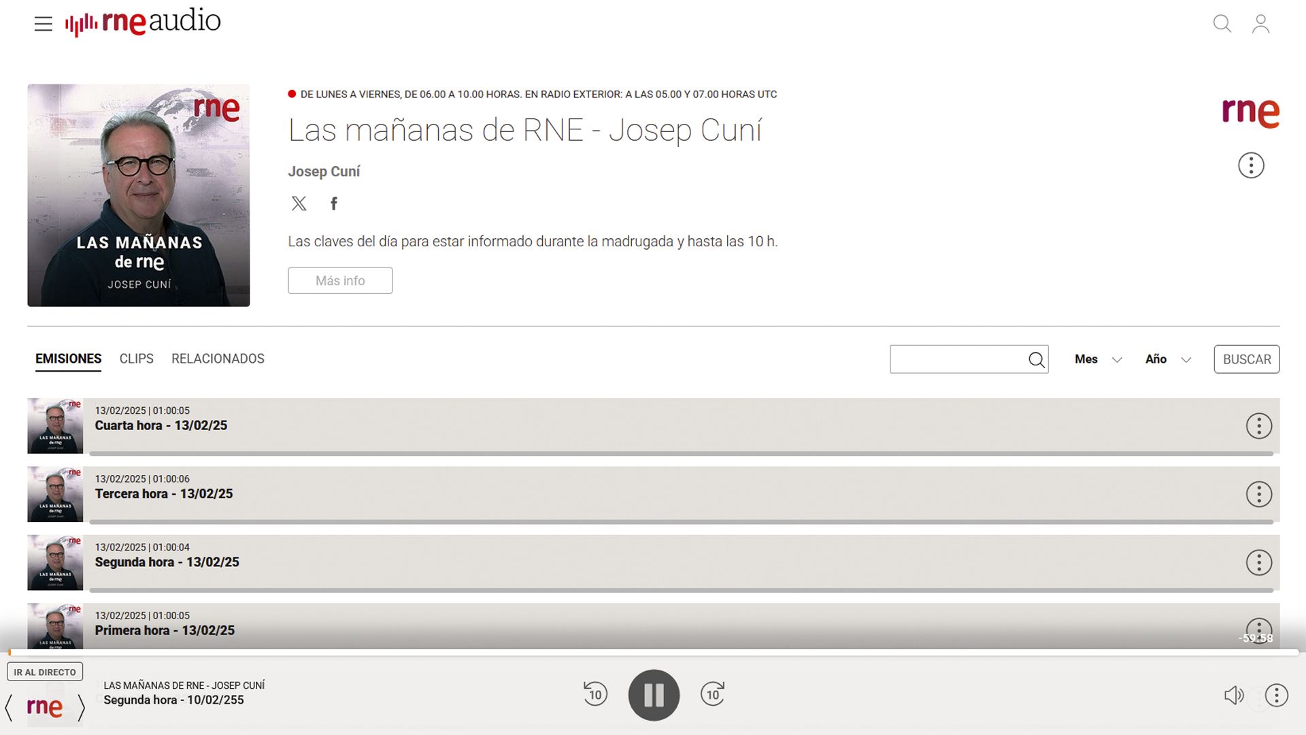The height and width of the screenshot is (735, 1306).
Task: Skip forward 10 seconds in the player
Action: coord(712,694)
